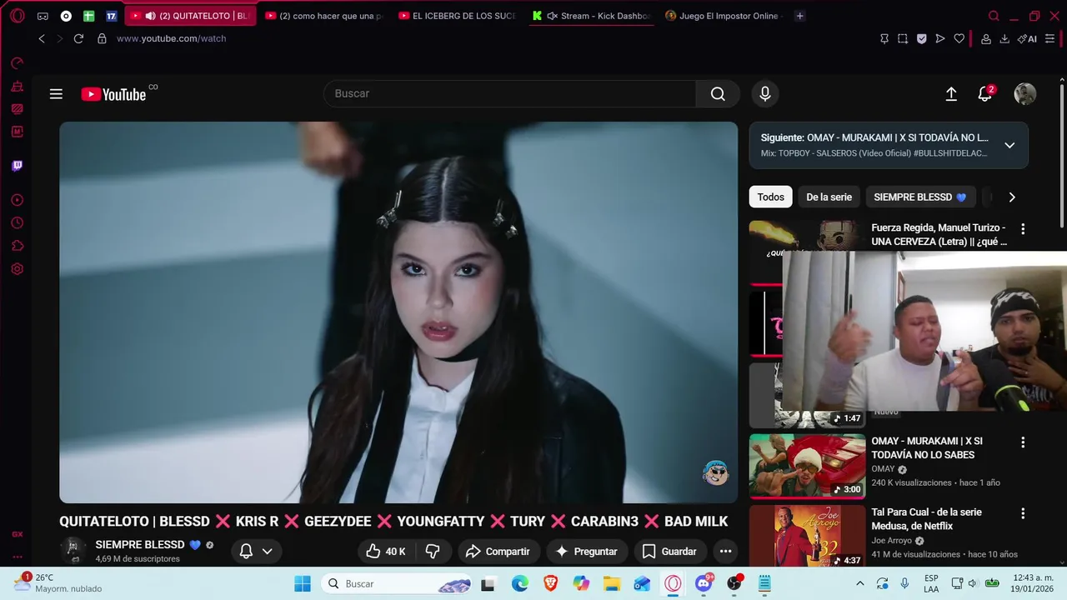Viewport: 1067px width, 600px height.
Task: Open the browser profile icon in toolbar
Action: [x=986, y=38]
